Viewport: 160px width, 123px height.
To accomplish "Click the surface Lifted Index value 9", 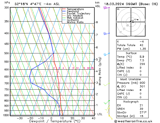I will [141, 68].
